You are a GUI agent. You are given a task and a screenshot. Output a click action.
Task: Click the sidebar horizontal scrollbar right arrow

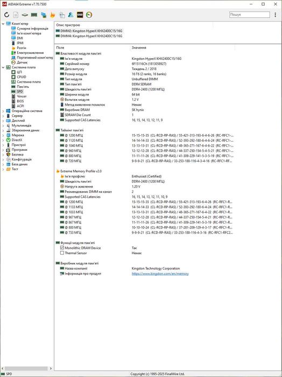tap(51, 368)
